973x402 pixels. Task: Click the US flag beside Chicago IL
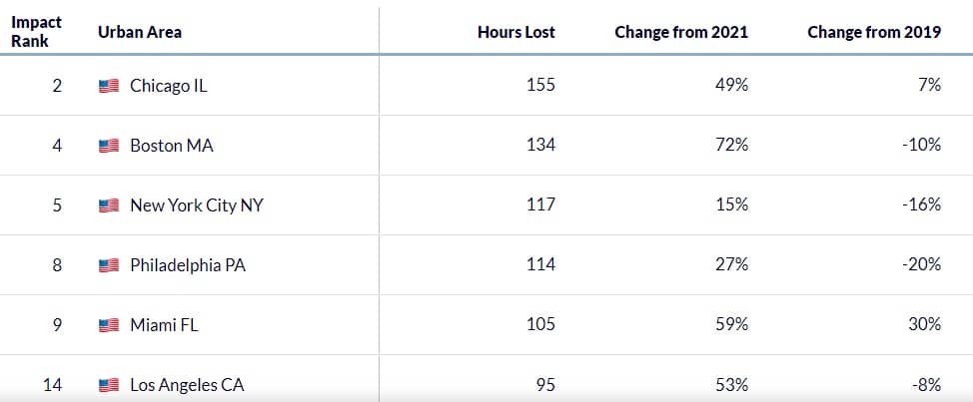[109, 86]
